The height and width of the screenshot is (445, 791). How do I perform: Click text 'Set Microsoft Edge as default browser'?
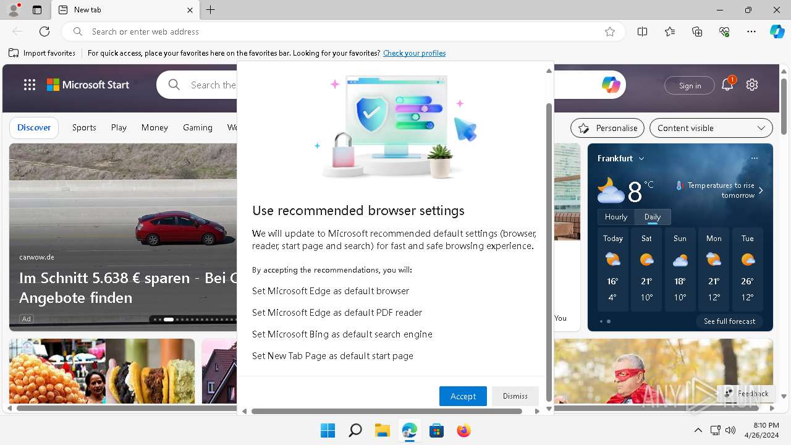[x=331, y=291]
